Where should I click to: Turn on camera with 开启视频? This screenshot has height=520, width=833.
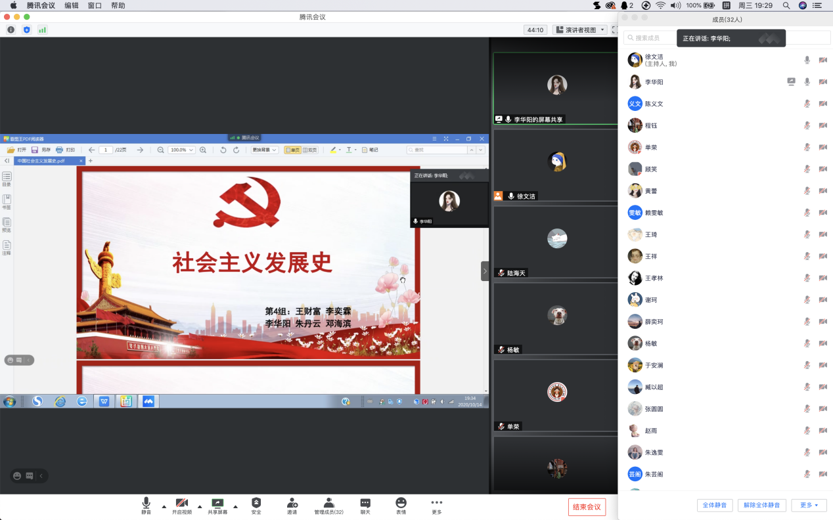pos(182,503)
